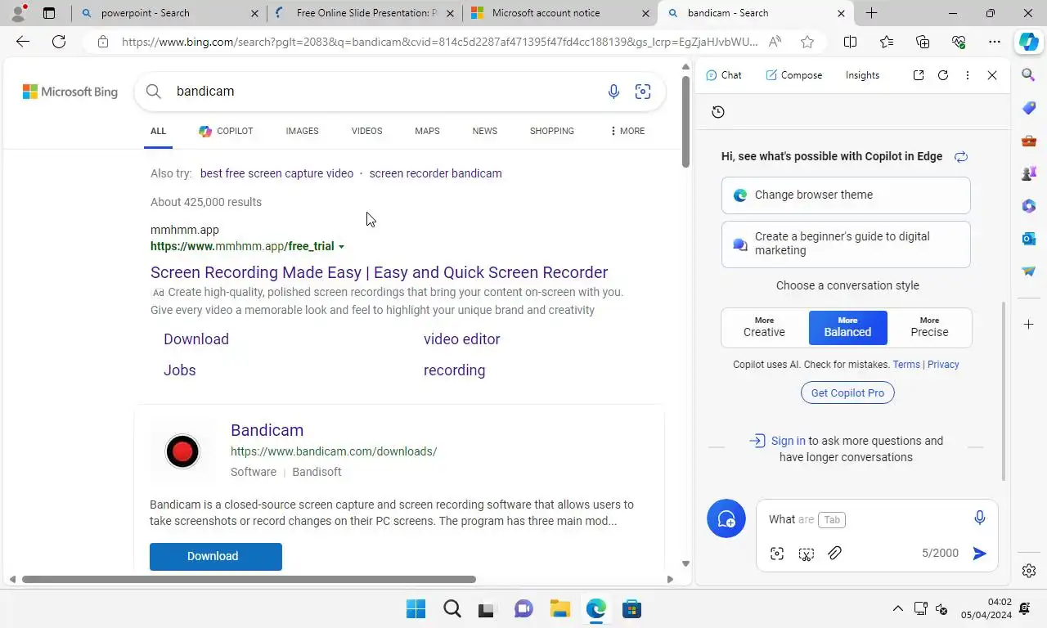This screenshot has width=1047, height=628.
Task: Open the sidebar Shopping tag icon
Action: (x=1029, y=108)
